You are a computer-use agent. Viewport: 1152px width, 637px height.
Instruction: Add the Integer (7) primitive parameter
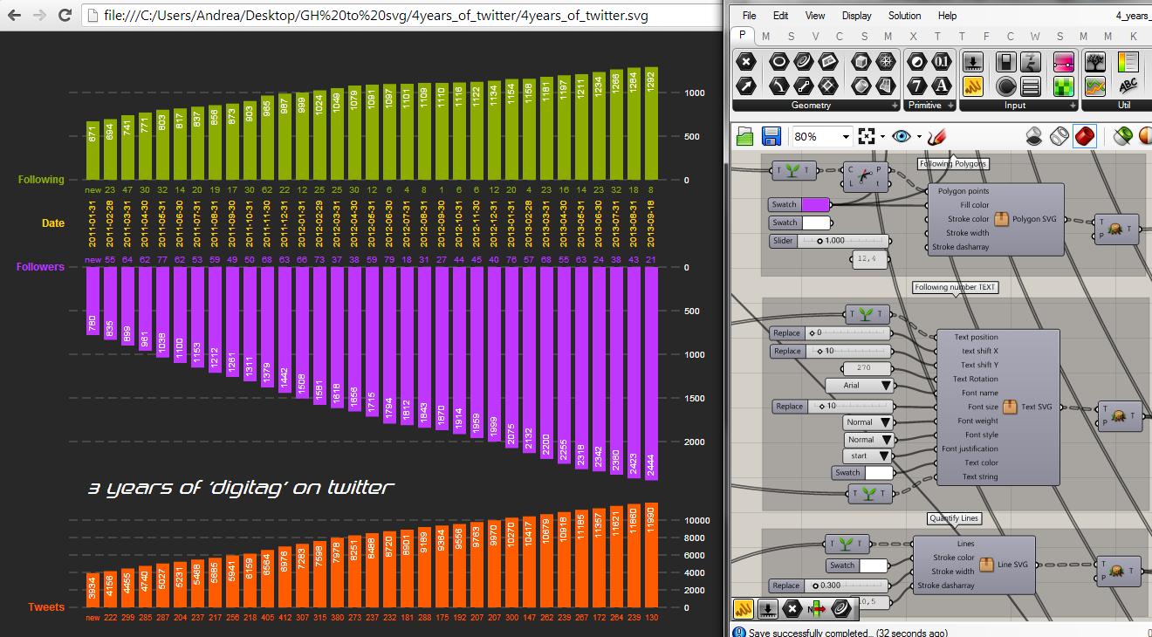pyautogui.click(x=917, y=86)
